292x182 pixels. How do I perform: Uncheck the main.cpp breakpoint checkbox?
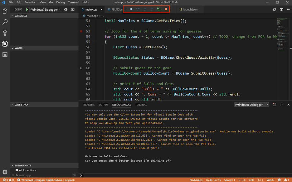click(x=17, y=175)
